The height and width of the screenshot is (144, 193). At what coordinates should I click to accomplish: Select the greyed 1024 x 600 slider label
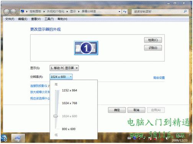[69, 116]
